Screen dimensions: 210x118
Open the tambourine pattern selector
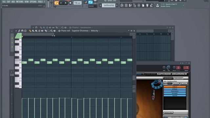109,5
